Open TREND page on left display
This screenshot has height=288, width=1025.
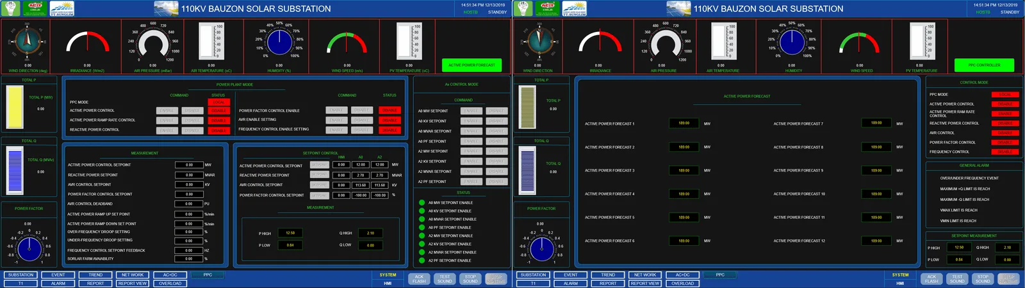[95, 275]
